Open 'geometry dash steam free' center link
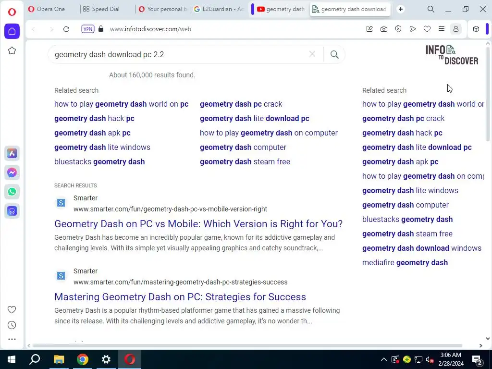The image size is (492, 369). coord(245,161)
